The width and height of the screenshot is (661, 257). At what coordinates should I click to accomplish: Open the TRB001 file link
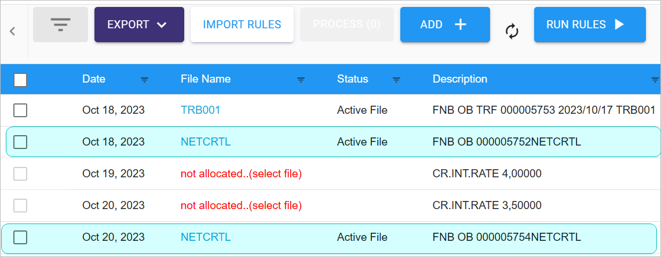200,110
